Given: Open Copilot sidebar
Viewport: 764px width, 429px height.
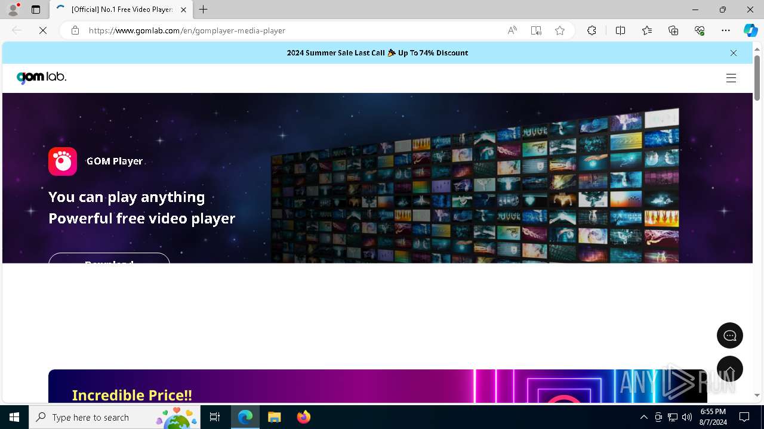Looking at the screenshot, I should (750, 30).
